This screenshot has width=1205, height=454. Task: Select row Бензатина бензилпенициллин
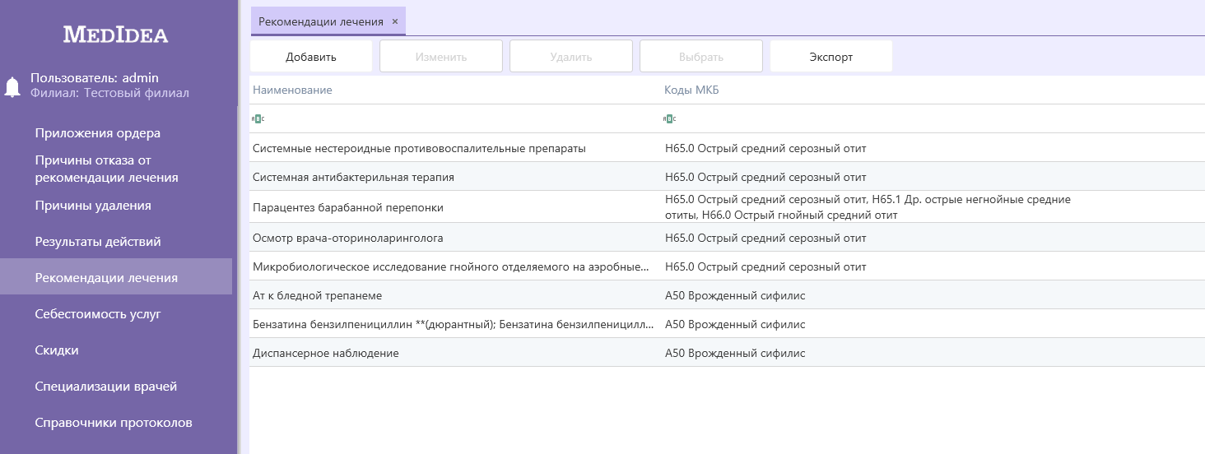click(x=727, y=324)
